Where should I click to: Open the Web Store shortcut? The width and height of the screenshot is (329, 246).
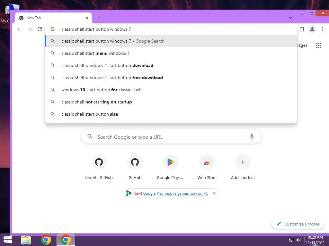pyautogui.click(x=207, y=167)
